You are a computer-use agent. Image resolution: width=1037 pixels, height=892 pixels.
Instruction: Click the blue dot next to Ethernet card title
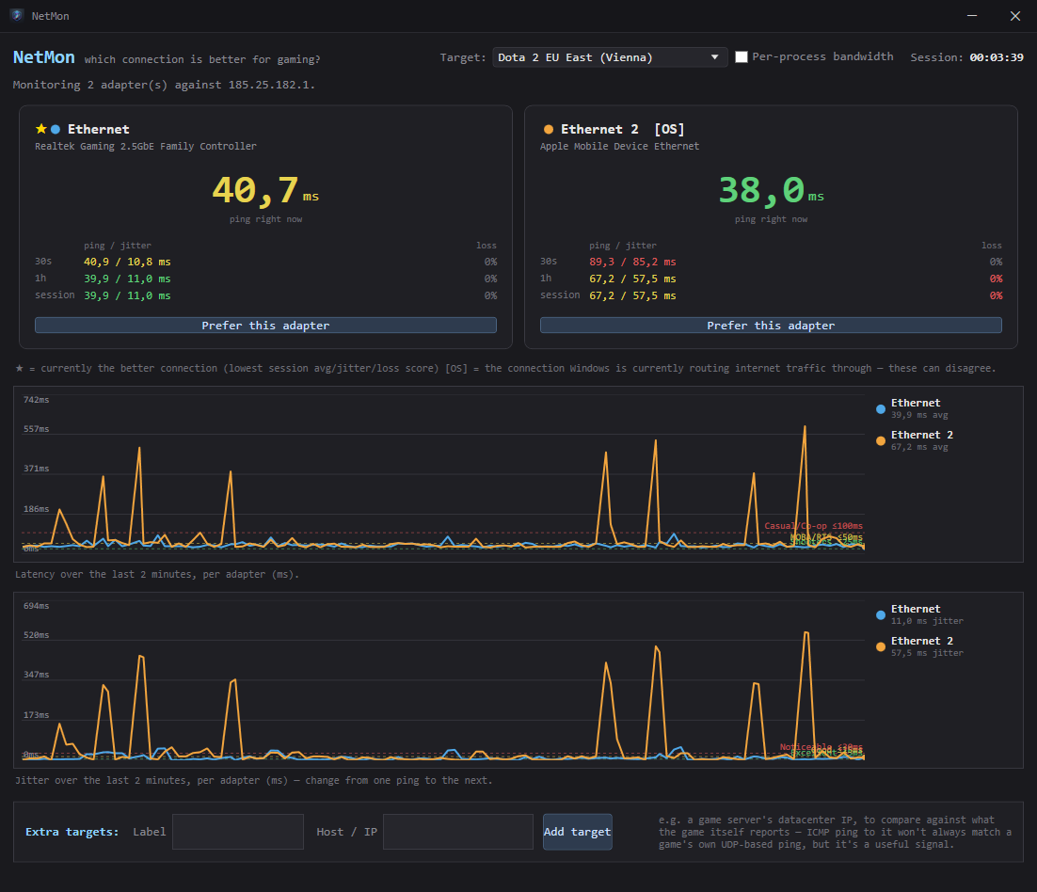point(56,129)
